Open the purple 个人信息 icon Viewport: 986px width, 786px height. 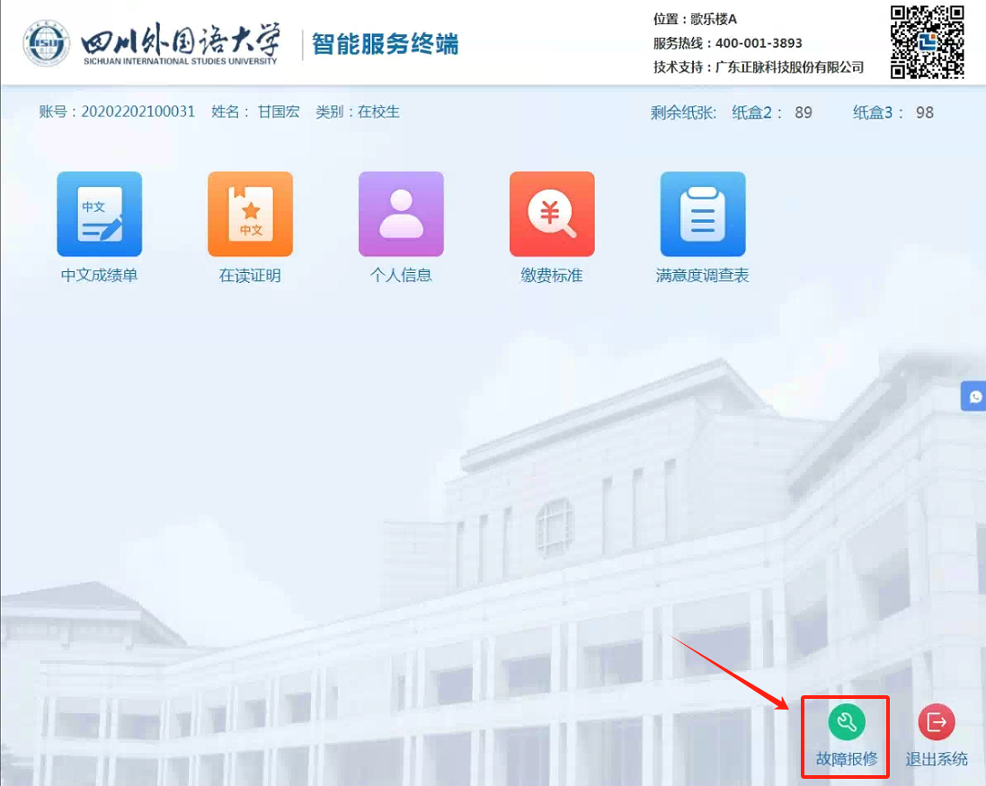[x=401, y=215]
